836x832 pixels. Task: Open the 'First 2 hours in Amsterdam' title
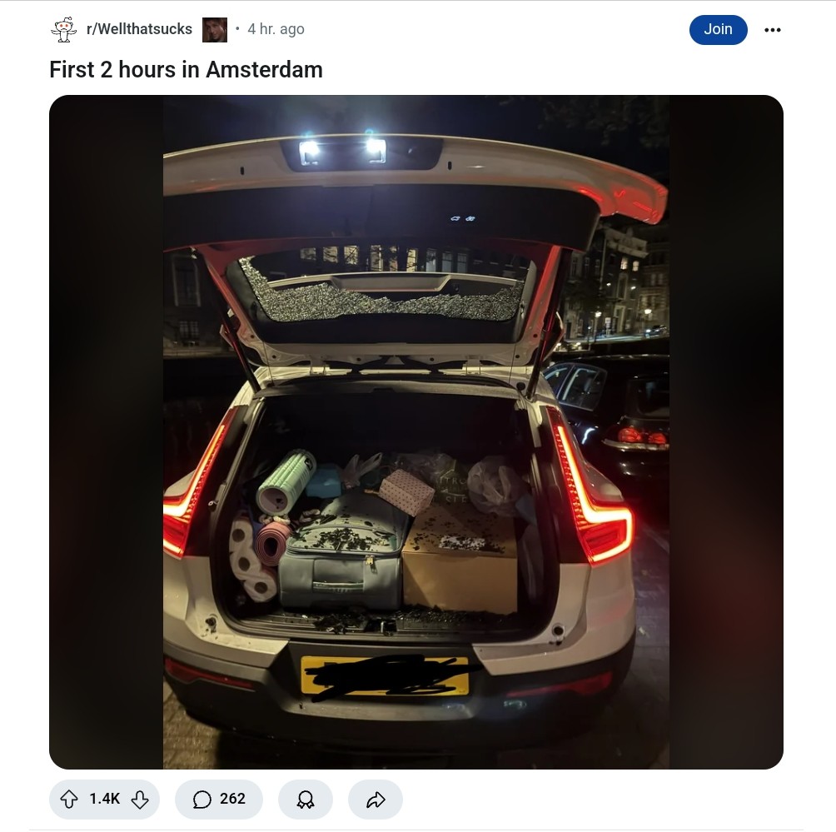tap(186, 69)
